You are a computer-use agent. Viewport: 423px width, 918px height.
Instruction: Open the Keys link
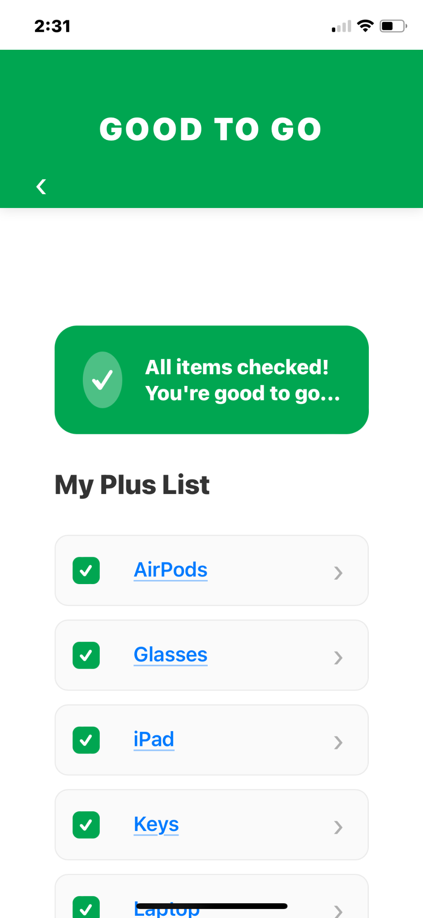tap(156, 824)
